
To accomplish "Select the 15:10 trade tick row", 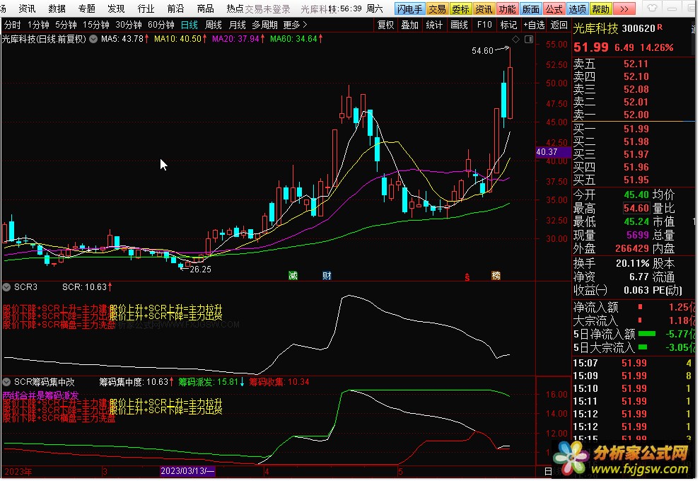I will click(634, 388).
